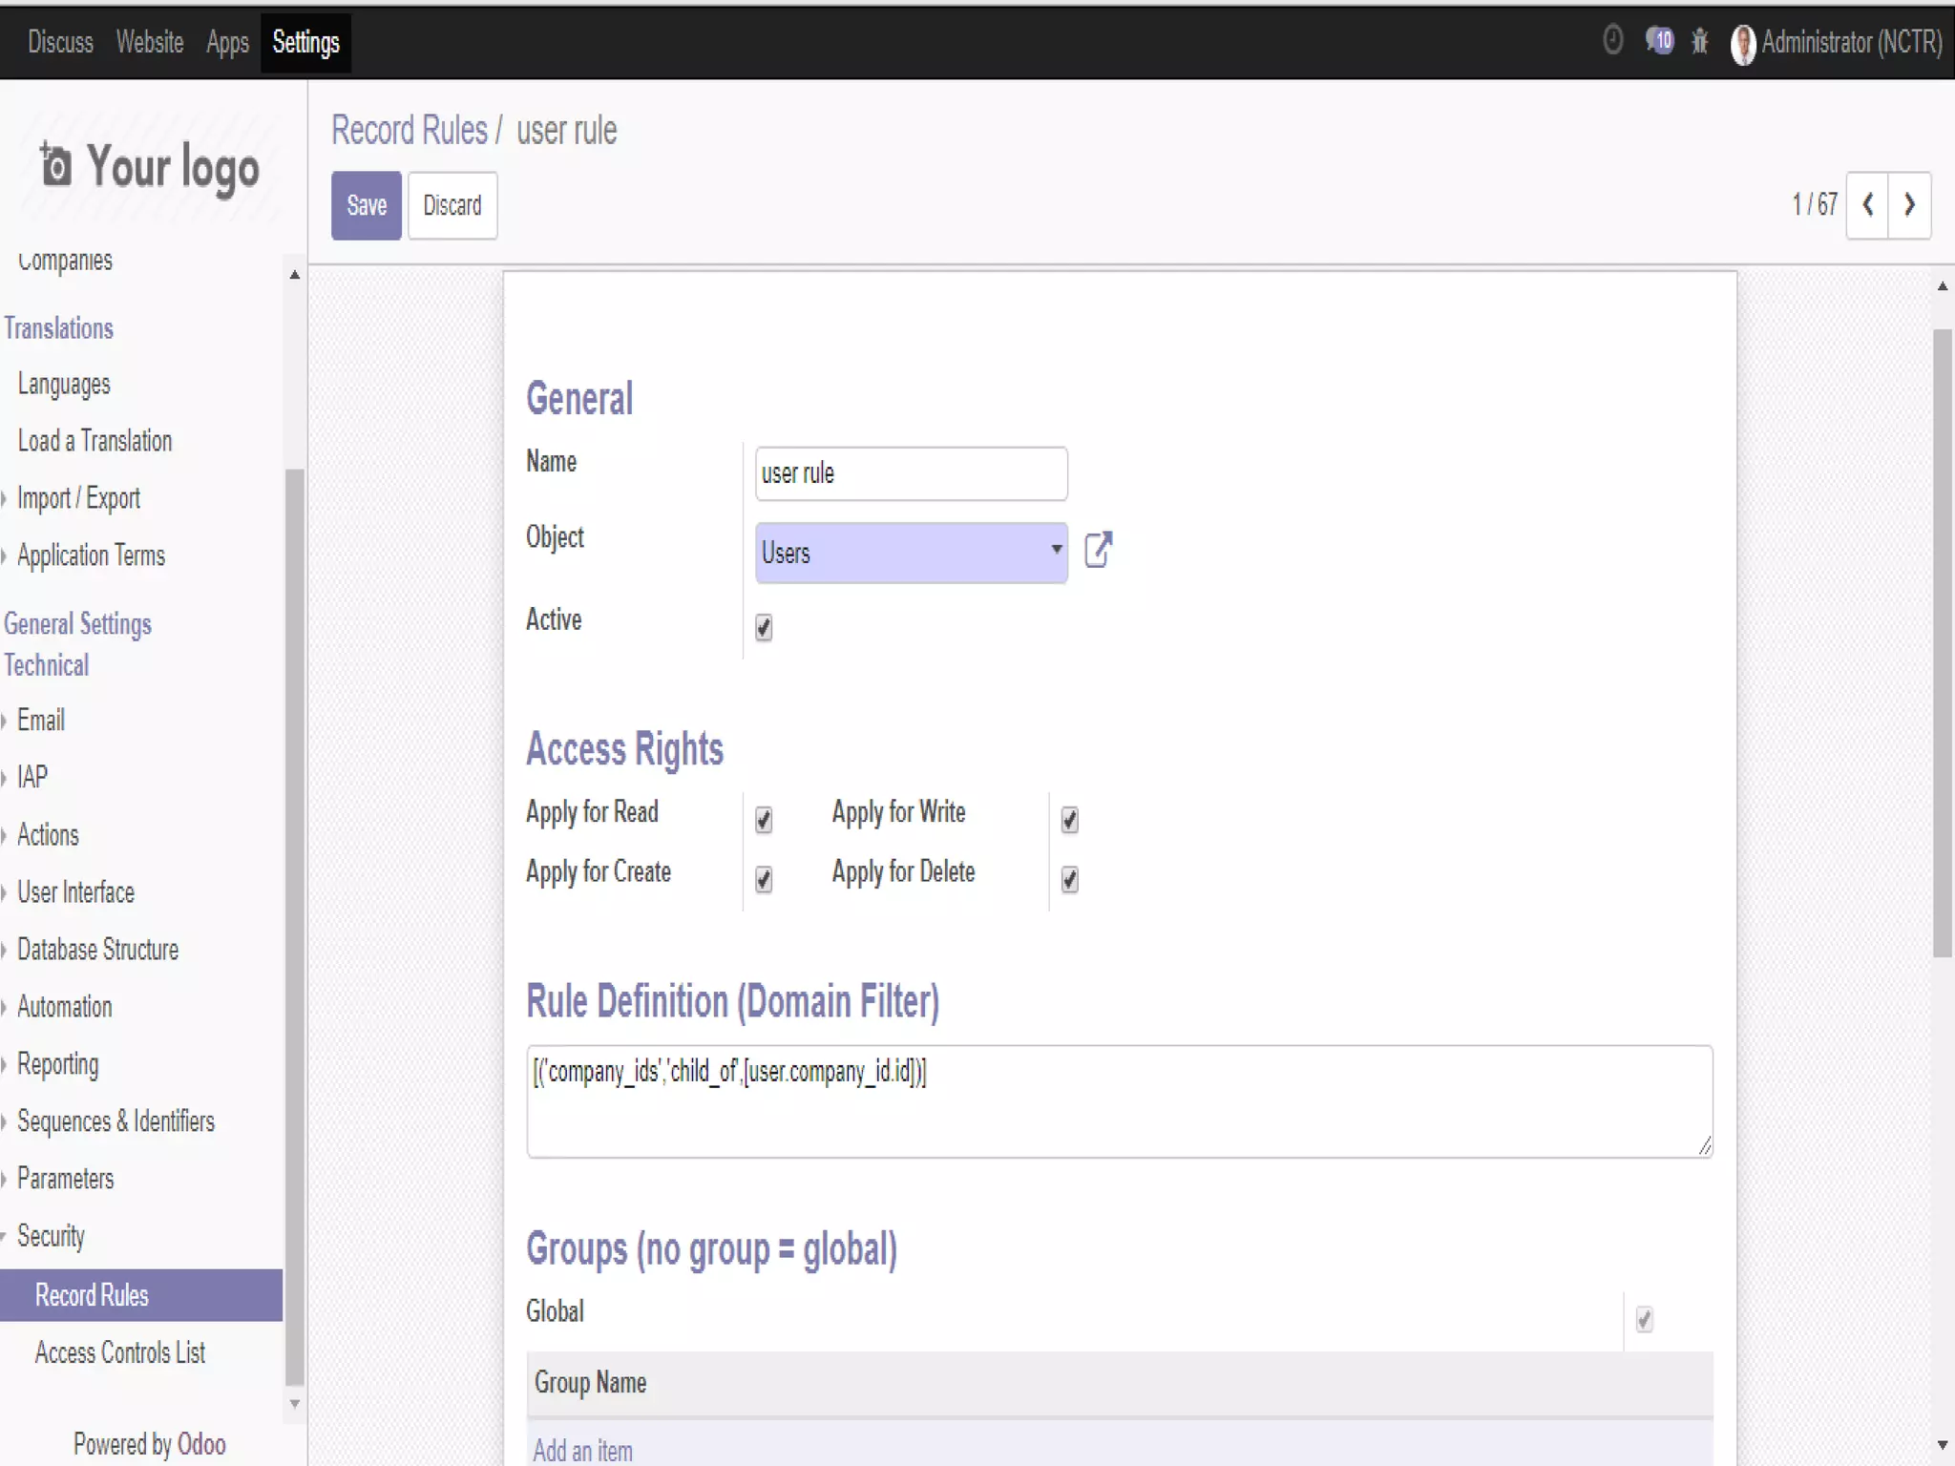Click the Add an item link
The image size is (1955, 1466).
point(582,1450)
